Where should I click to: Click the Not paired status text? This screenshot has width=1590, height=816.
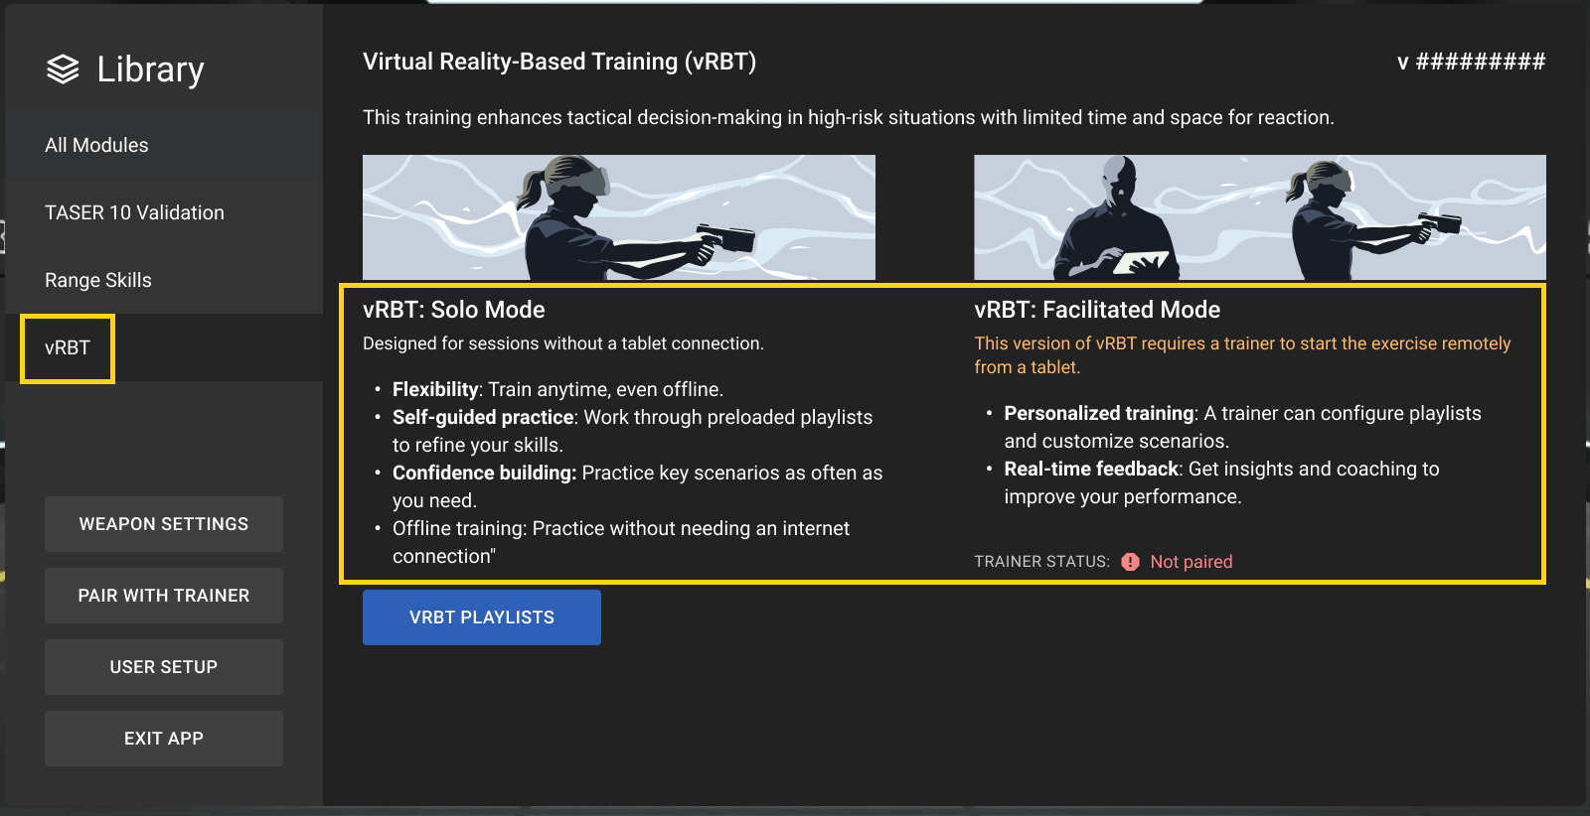(1191, 562)
